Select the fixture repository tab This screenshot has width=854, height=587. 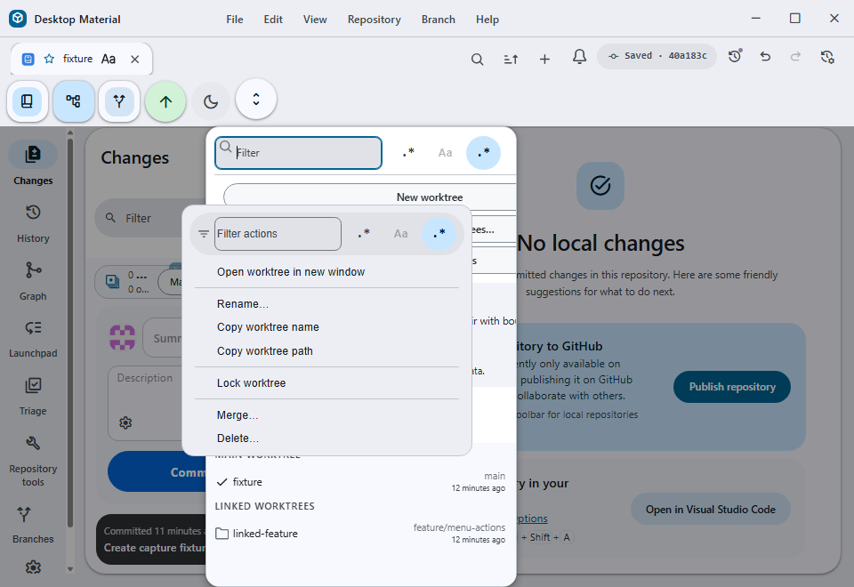tap(81, 59)
